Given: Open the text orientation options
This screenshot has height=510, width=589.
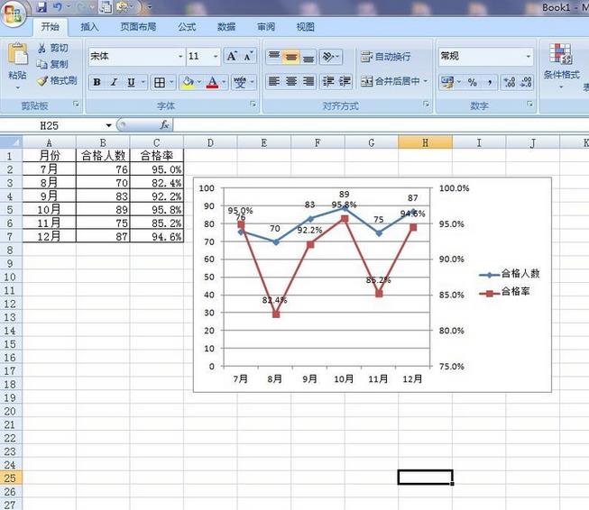Looking at the screenshot, I should (330, 56).
